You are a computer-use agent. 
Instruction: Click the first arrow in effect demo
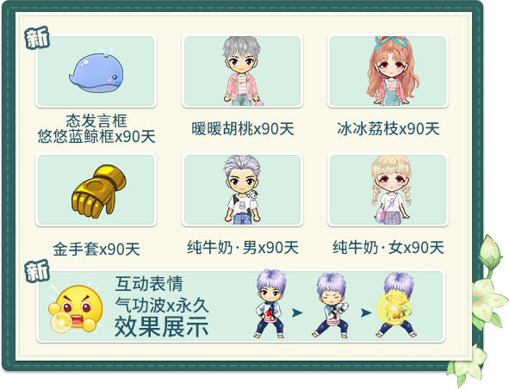point(297,312)
